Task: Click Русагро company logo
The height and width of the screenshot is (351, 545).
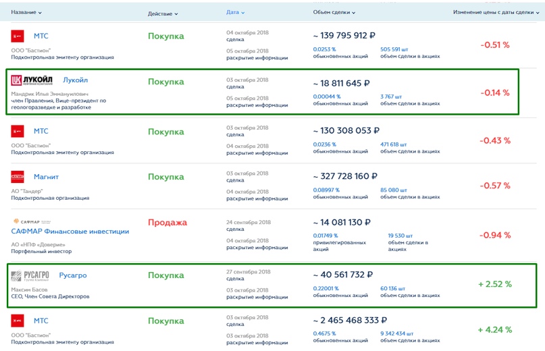Action: 30,276
